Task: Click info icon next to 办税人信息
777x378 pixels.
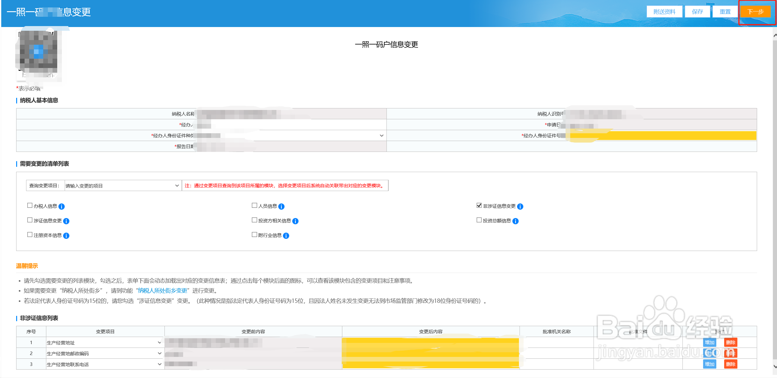Action: click(x=62, y=207)
